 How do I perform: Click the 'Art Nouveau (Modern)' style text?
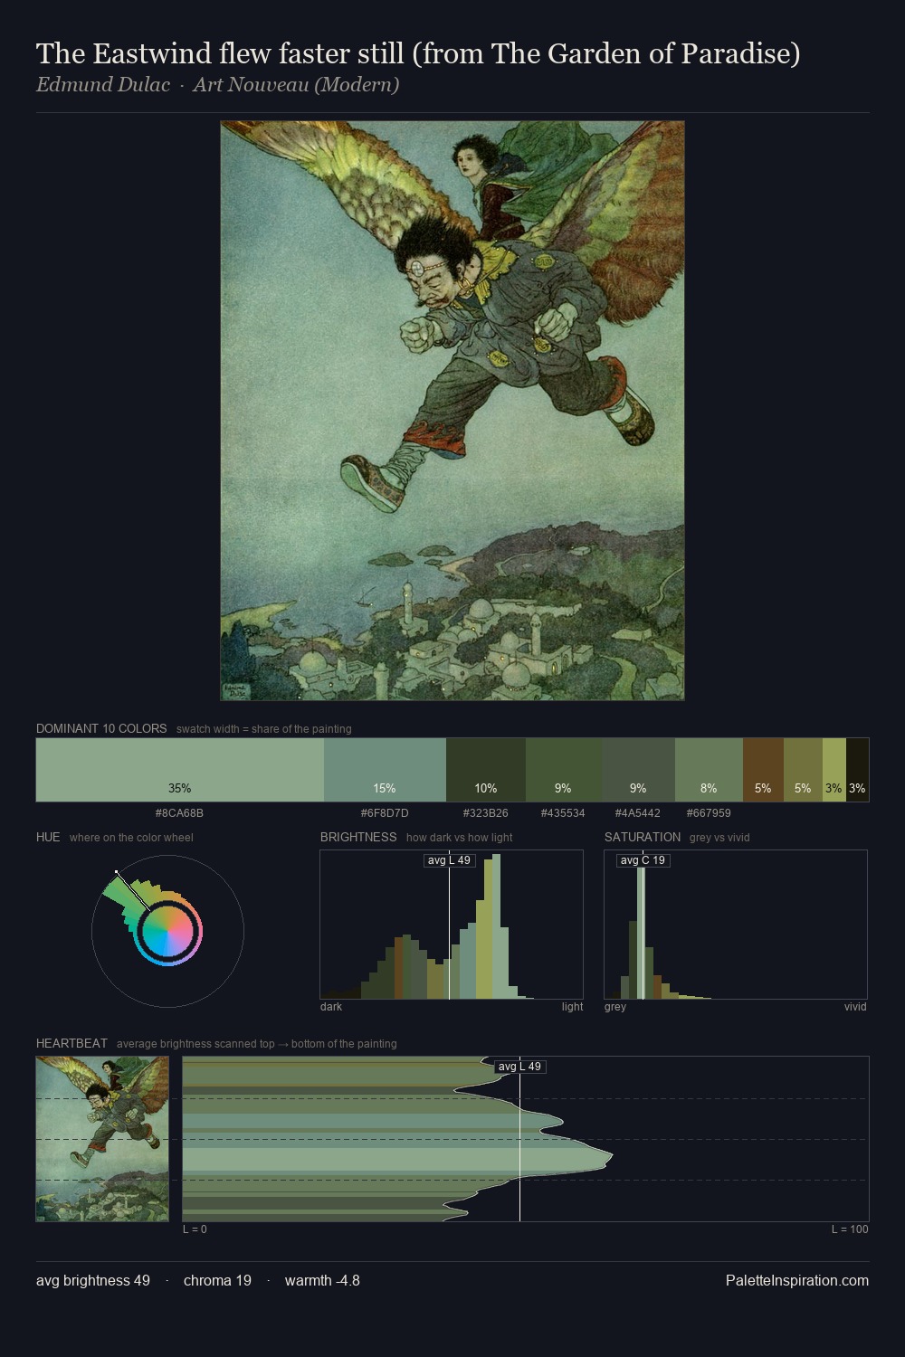coord(296,85)
